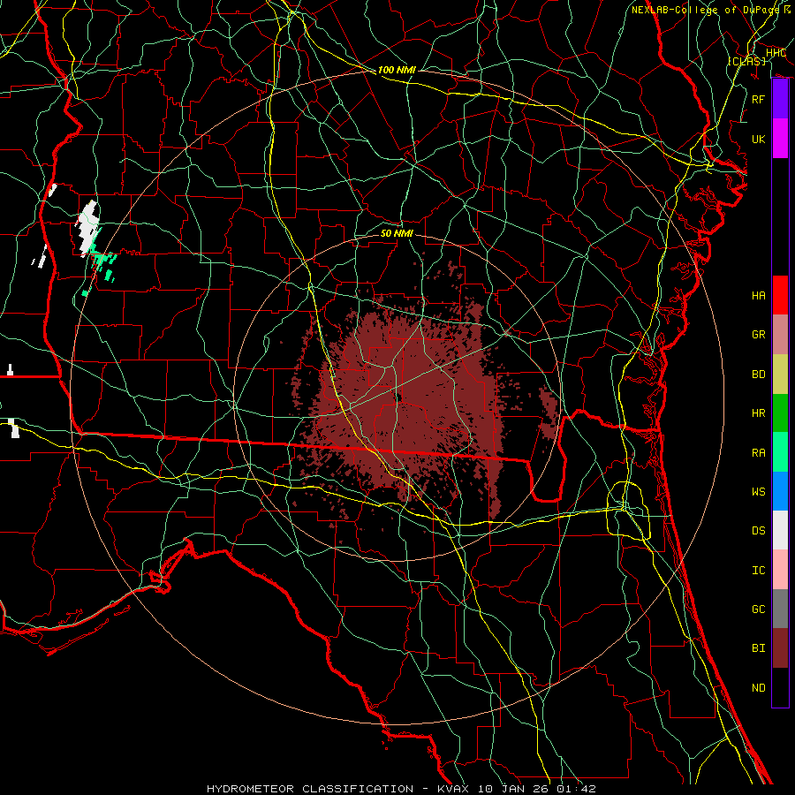Image resolution: width=795 pixels, height=795 pixels.
Task: Click the HA red legend swatch
Action: tap(780, 295)
